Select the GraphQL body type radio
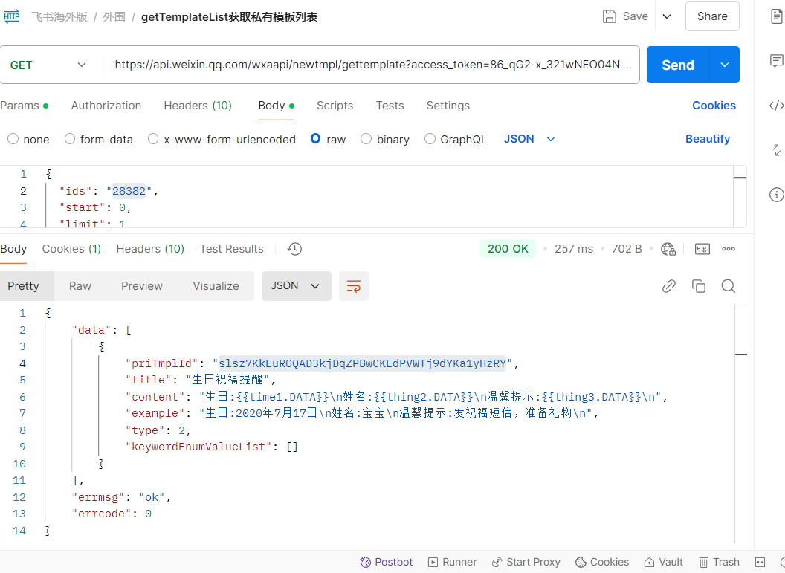Screen dimensions: 785x573 430,139
